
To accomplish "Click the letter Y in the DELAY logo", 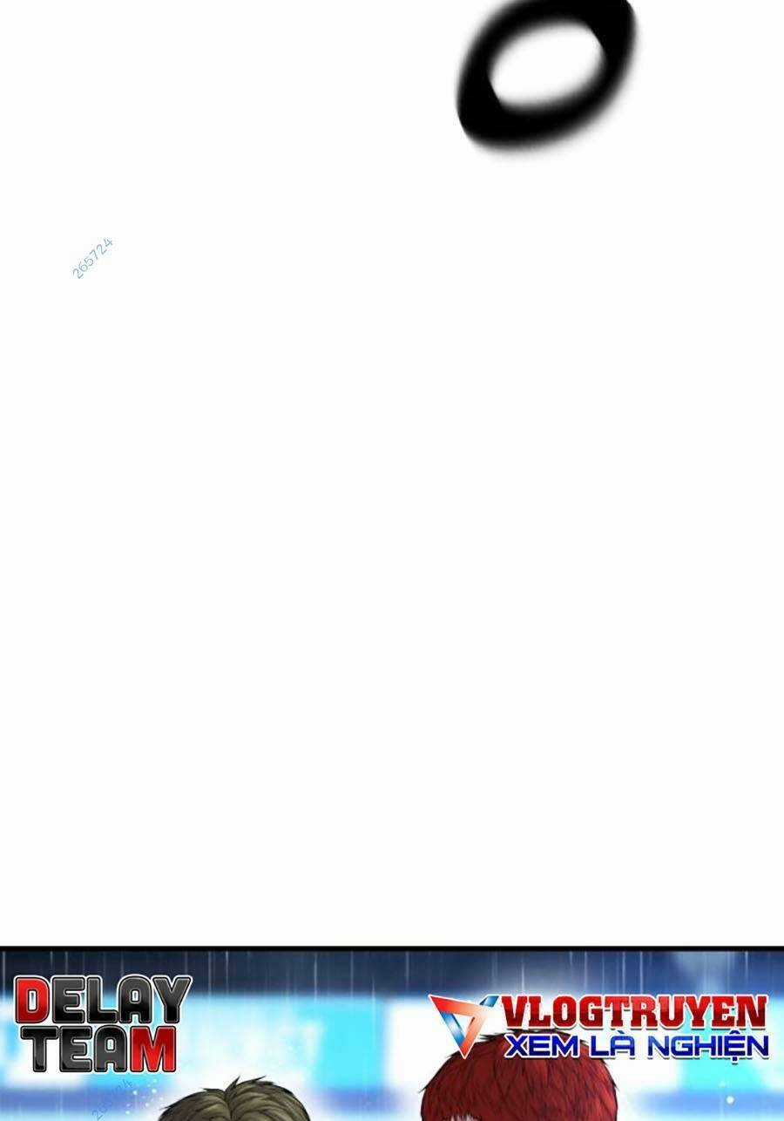I will (x=168, y=1000).
